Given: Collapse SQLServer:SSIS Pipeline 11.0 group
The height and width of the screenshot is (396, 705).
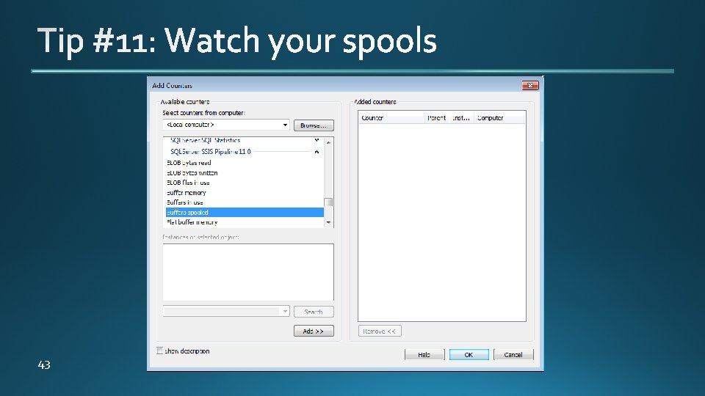Looking at the screenshot, I should 317,152.
